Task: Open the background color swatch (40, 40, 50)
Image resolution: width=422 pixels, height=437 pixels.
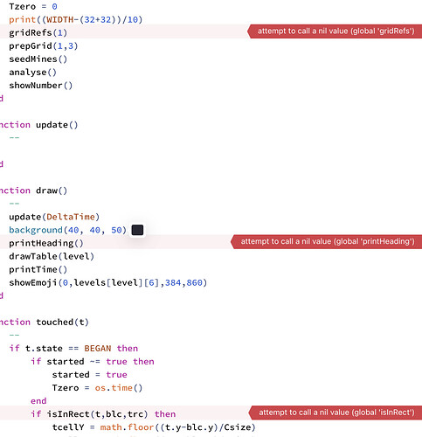Action: click(137, 230)
